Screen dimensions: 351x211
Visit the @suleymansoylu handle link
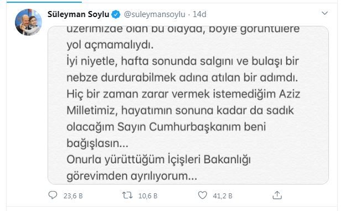pos(155,14)
